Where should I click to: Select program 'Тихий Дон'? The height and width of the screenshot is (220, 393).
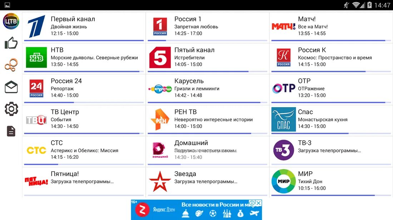(x=310, y=182)
